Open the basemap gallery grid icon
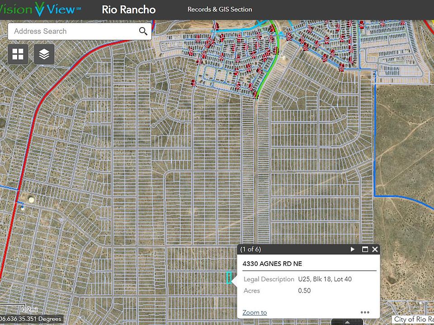The width and height of the screenshot is (434, 325). pos(18,55)
